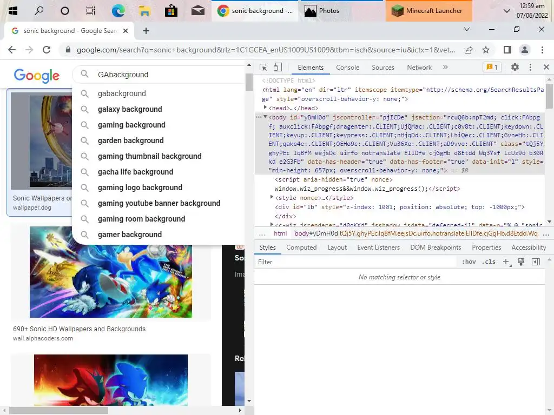Select 'gamer background' suggestion
The height and width of the screenshot is (415, 554).
159,235
